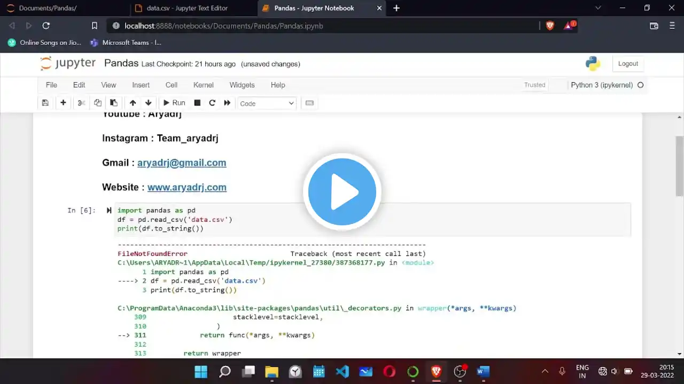Viewport: 684px width, 384px height.
Task: Click the Trusted notebook indicator
Action: [535, 85]
